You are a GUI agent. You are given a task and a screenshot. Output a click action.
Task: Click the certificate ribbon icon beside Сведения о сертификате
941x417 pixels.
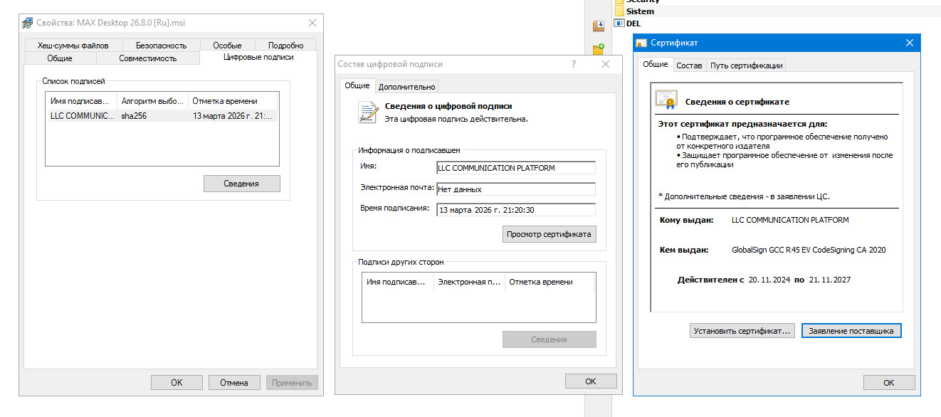666,100
